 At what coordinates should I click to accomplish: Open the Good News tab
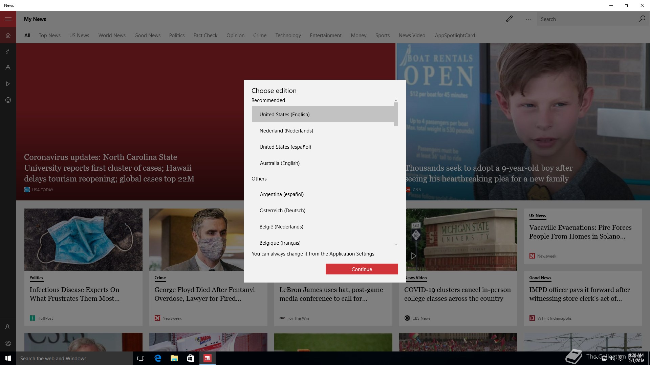(x=147, y=35)
